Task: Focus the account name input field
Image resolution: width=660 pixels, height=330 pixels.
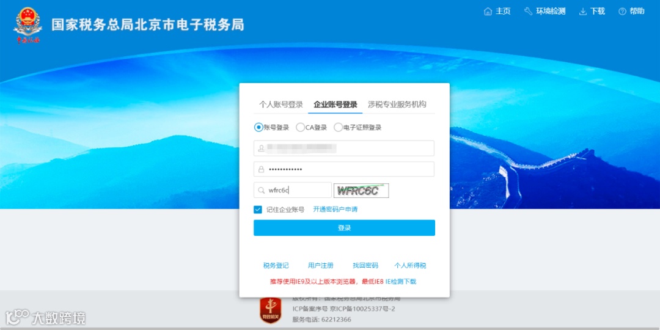Action: click(344, 148)
